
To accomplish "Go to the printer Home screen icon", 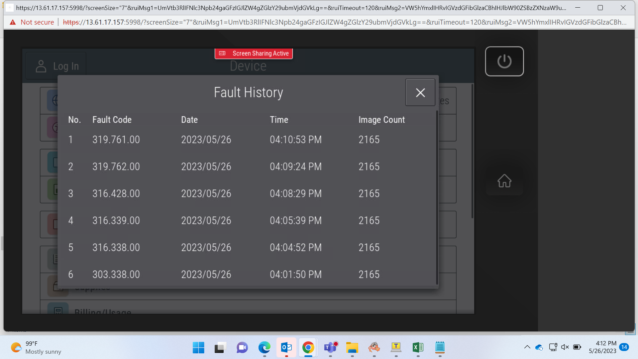I will click(504, 180).
